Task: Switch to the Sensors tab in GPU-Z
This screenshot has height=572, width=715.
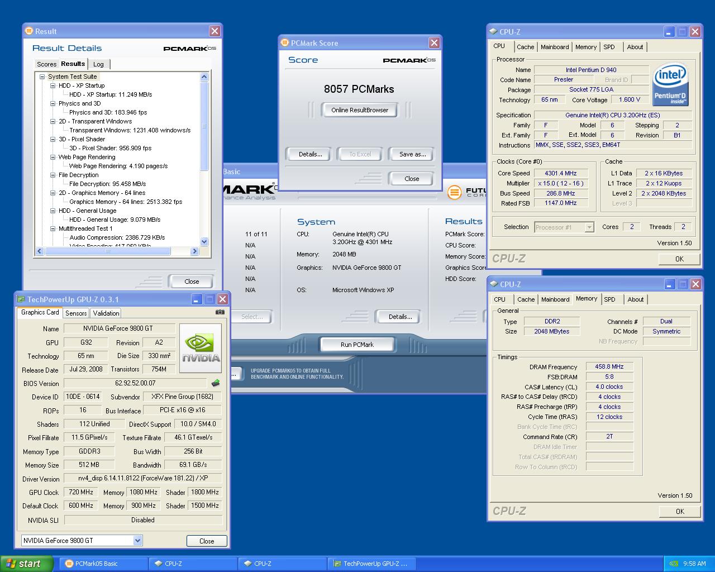Action: (76, 313)
